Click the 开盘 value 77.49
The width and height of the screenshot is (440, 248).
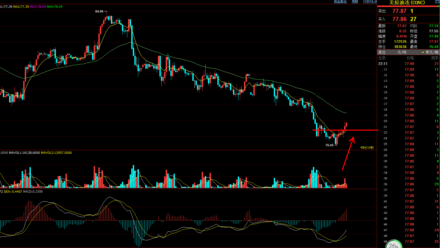tap(434, 36)
